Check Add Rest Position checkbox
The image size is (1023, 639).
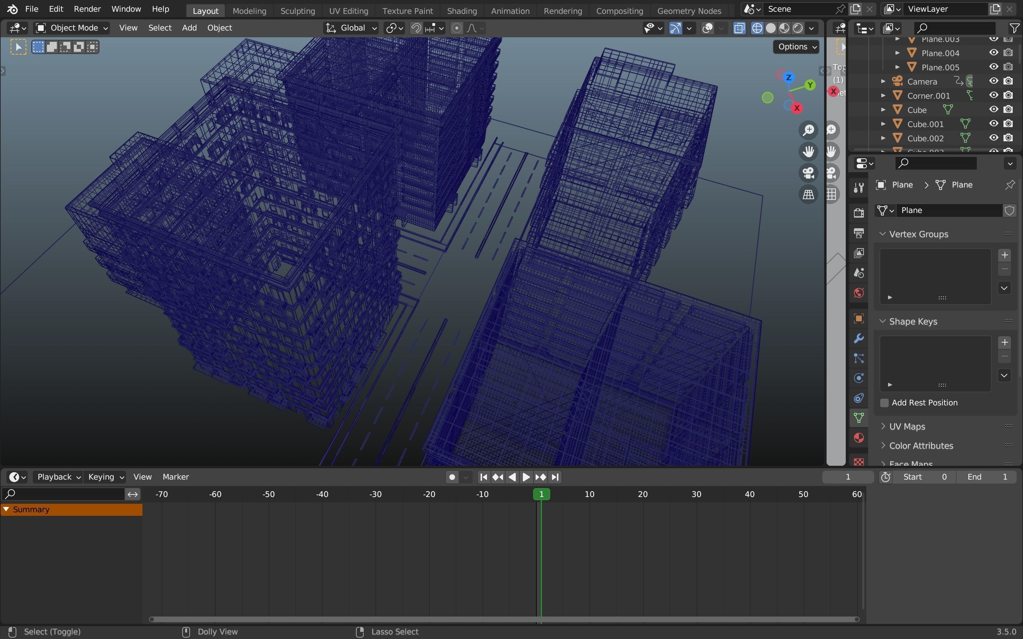[884, 403]
